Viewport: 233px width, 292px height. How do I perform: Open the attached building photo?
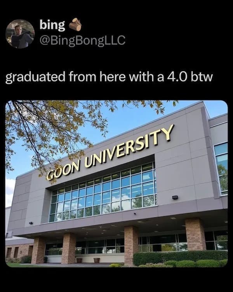[x=116, y=184]
